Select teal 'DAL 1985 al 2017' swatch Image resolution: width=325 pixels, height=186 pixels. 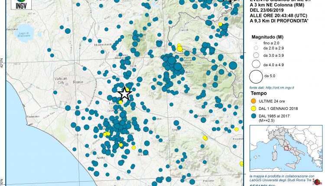[x=253, y=116]
